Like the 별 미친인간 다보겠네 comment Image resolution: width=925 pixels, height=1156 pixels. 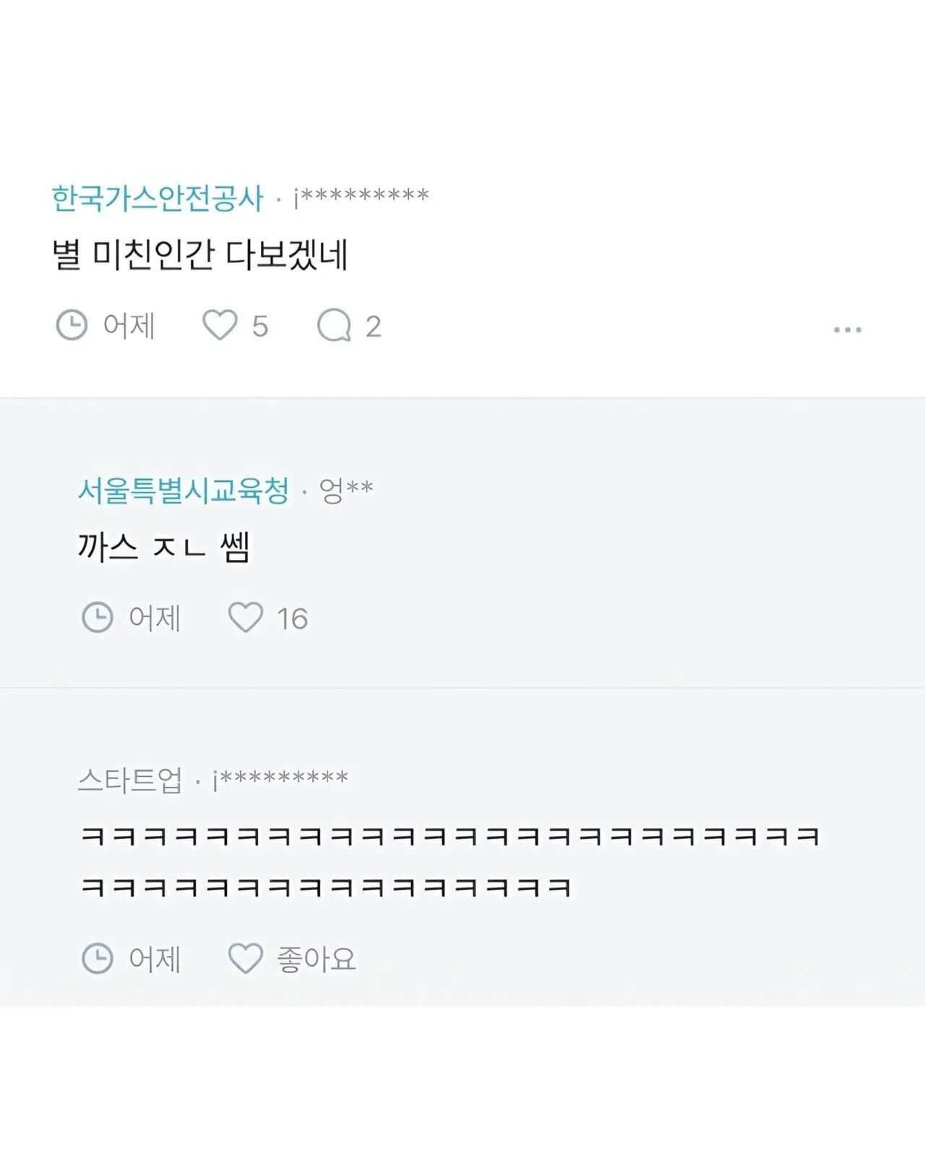[220, 325]
